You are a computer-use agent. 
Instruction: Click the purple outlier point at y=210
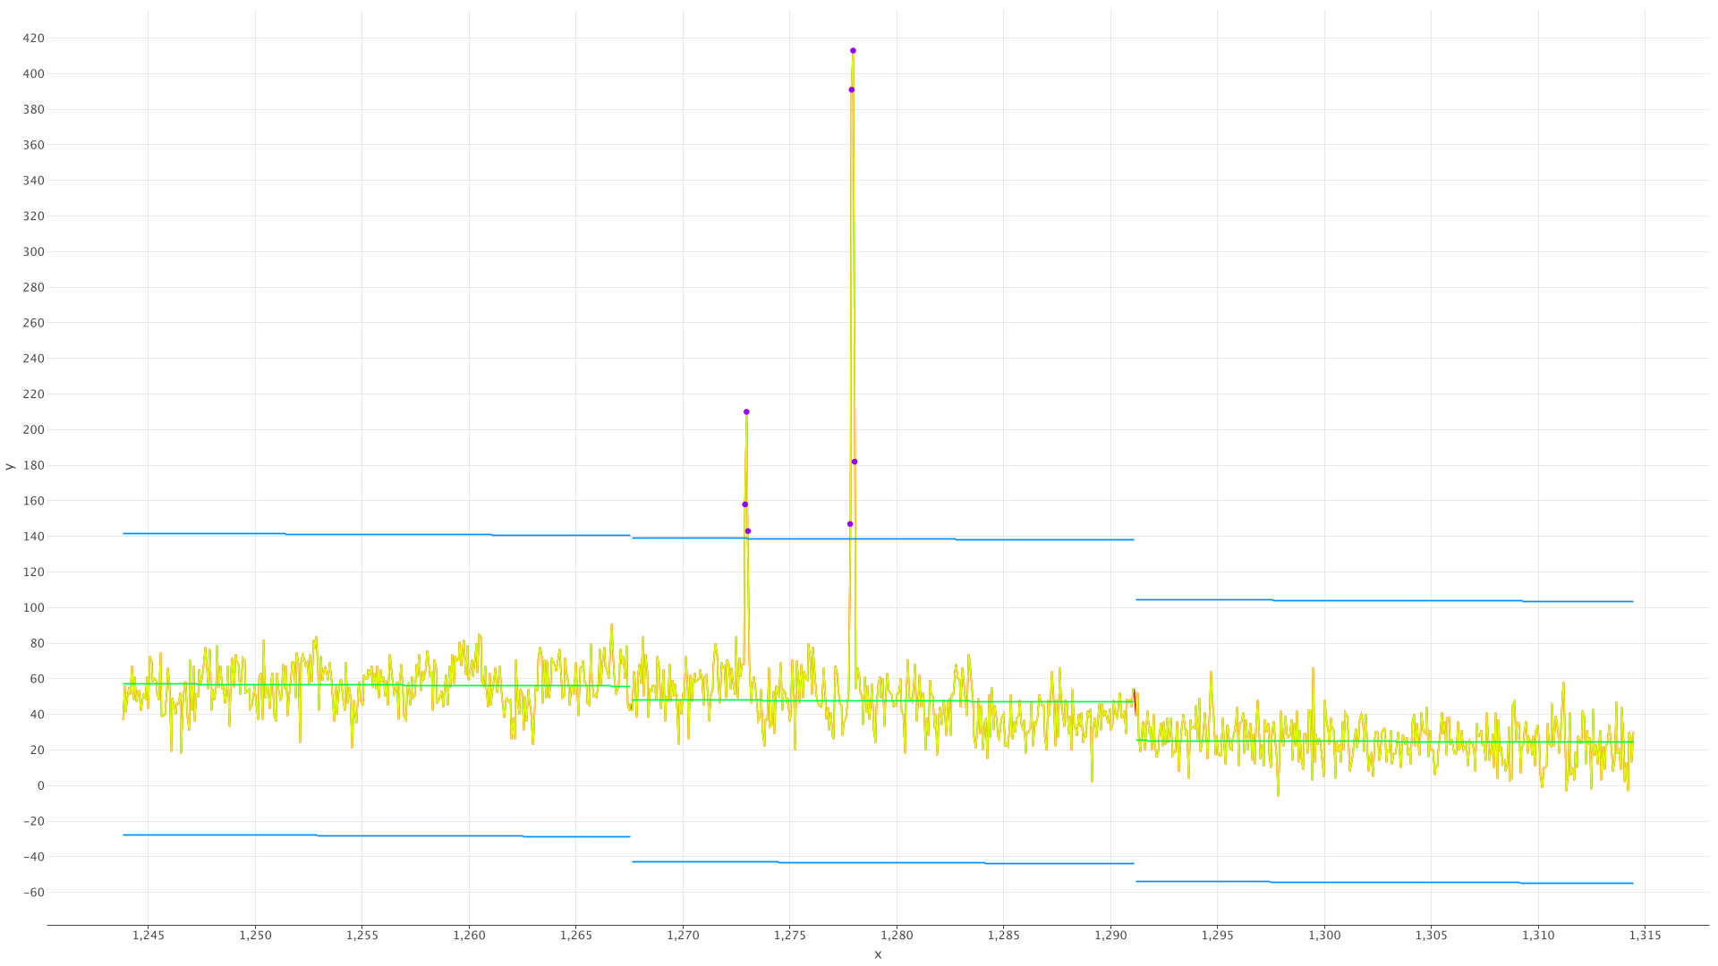(x=746, y=412)
